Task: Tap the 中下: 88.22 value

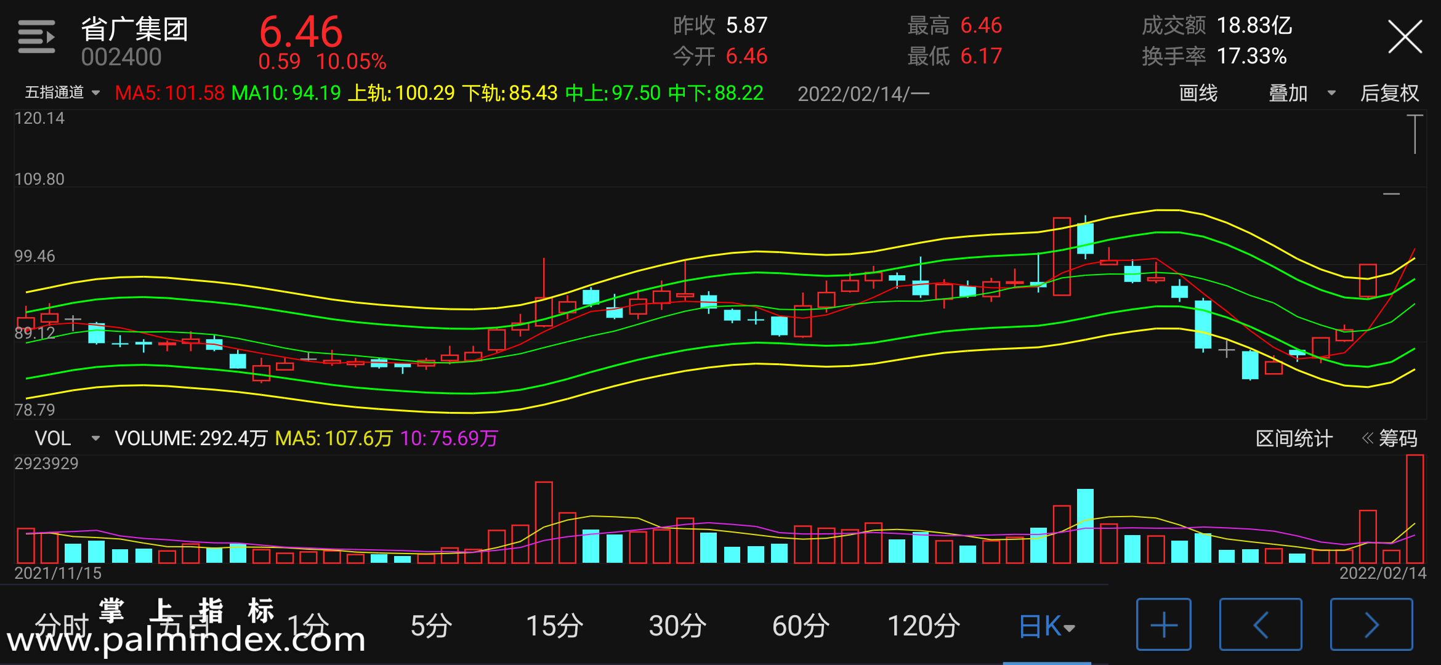Action: pyautogui.click(x=716, y=93)
